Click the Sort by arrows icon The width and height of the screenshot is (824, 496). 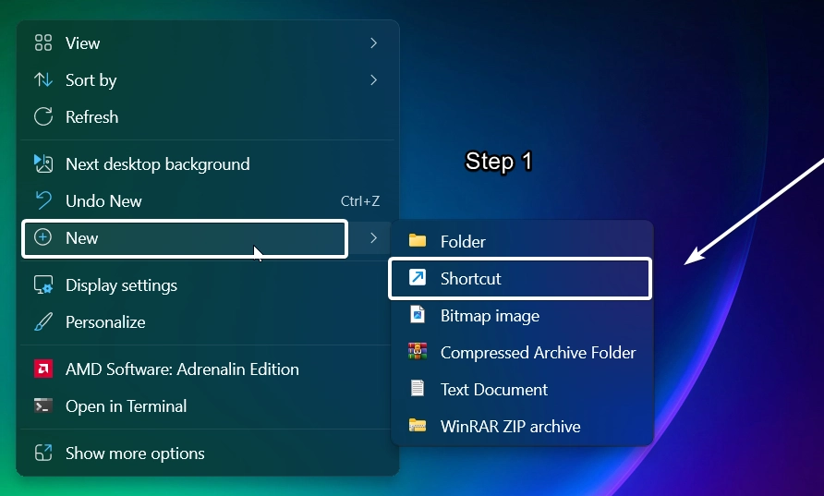(43, 79)
